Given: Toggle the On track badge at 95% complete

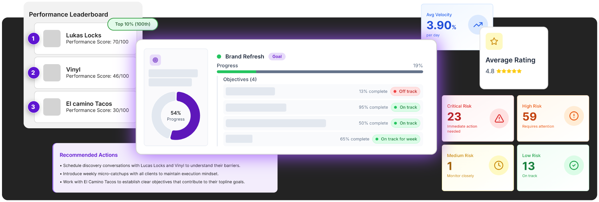Looking at the screenshot, I should 405,107.
